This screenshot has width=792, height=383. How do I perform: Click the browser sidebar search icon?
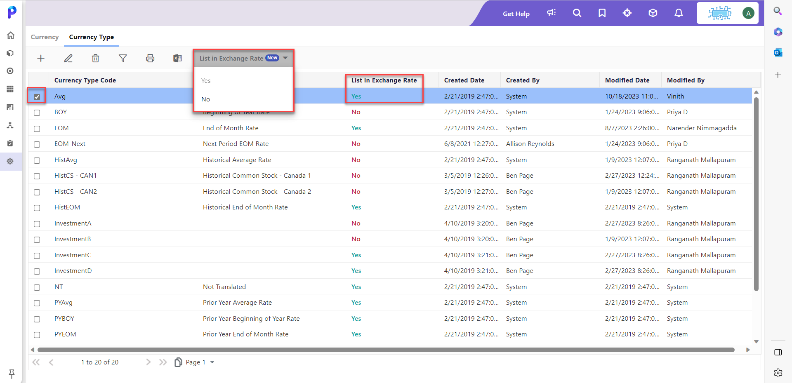tap(778, 11)
